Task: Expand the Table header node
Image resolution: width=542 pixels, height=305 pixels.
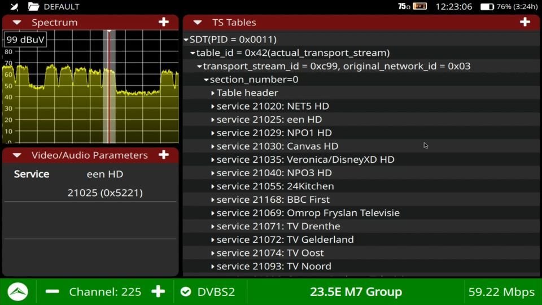Action: (213, 93)
